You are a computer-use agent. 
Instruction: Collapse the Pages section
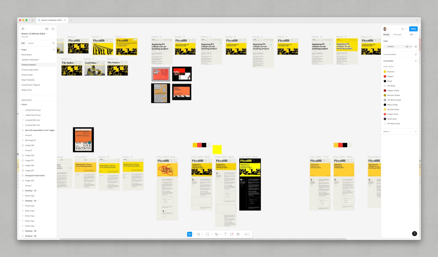20,50
